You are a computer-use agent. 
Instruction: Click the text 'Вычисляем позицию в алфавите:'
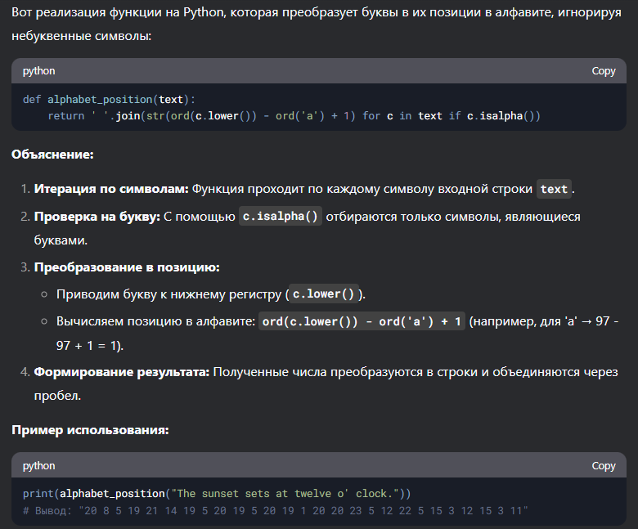coord(155,321)
